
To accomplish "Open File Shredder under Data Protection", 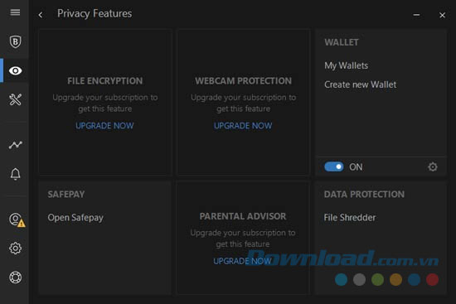I will tap(350, 217).
